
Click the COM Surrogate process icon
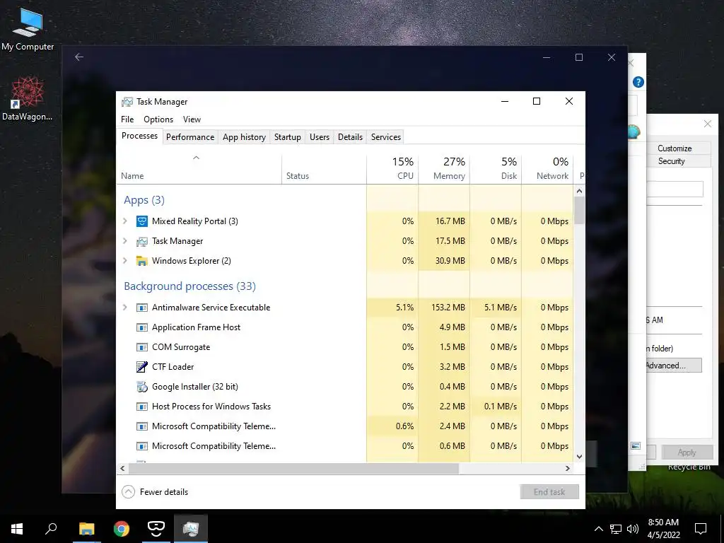pyautogui.click(x=141, y=347)
